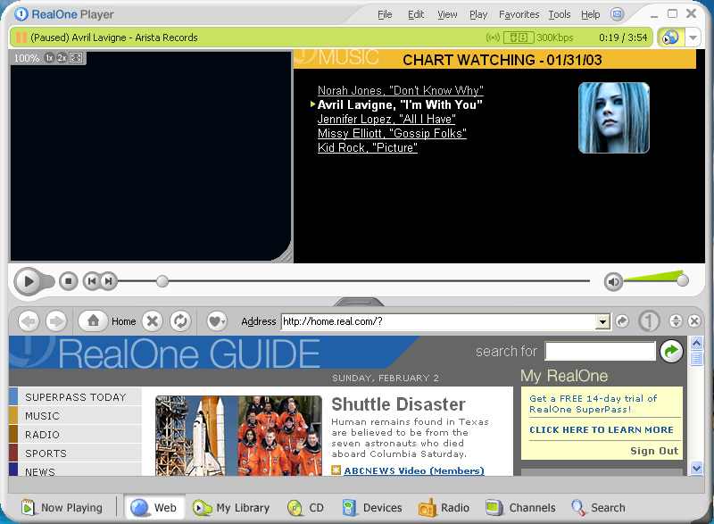
Task: Open the Edit menu
Action: pyautogui.click(x=416, y=14)
